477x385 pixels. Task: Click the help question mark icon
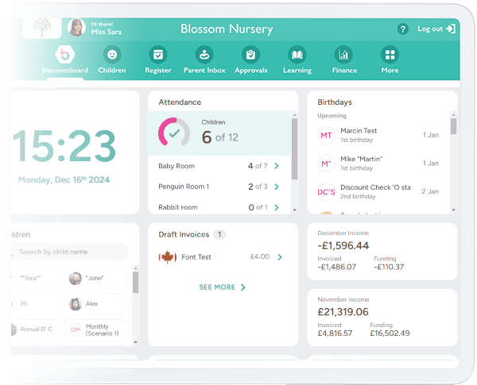(402, 29)
